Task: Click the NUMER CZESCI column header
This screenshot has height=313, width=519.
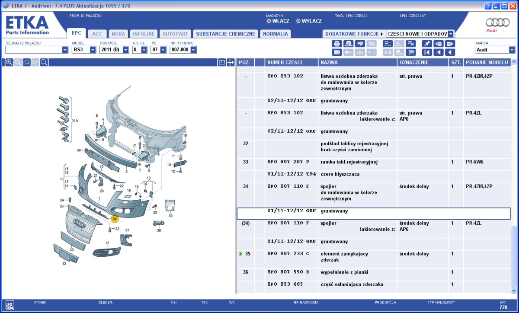Action: pyautogui.click(x=292, y=63)
